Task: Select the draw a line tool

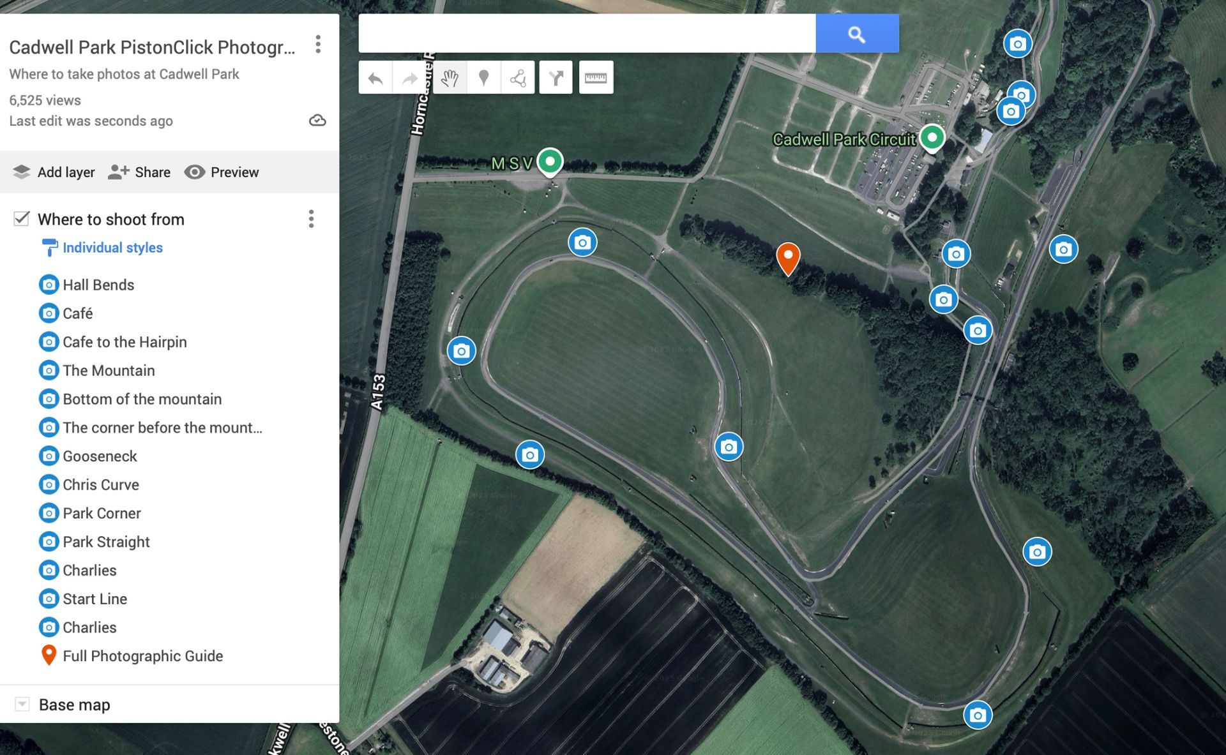Action: click(517, 77)
